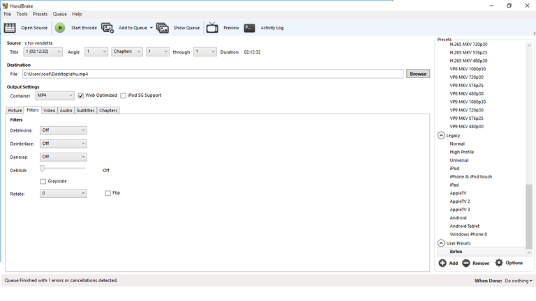The height and width of the screenshot is (301, 536).
Task: Click the Options gear icon
Action: 499,263
